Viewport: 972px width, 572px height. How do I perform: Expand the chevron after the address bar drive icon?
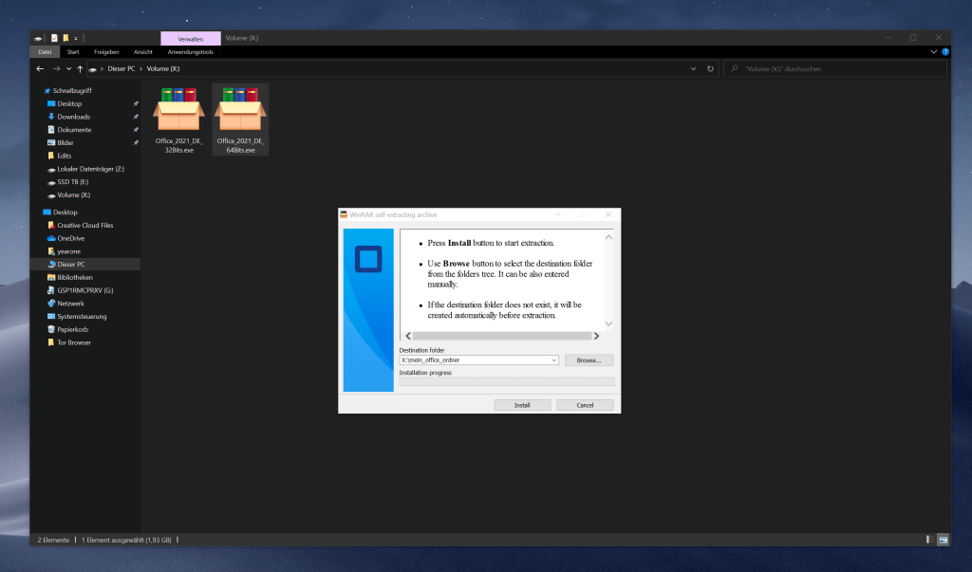(102, 69)
